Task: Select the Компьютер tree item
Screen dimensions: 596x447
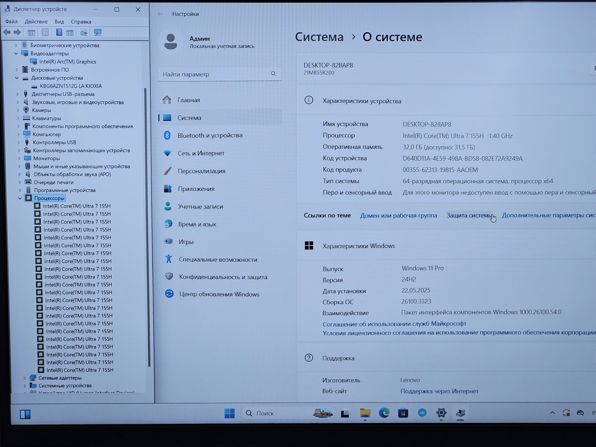Action: point(47,134)
